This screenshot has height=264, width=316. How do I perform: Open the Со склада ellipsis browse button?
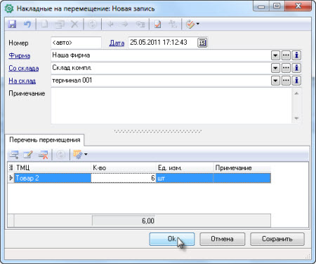286,68
